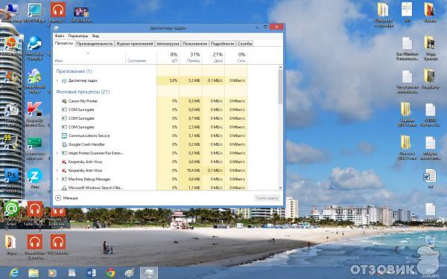Click the Machine Debug Manager process icon

pos(64,179)
